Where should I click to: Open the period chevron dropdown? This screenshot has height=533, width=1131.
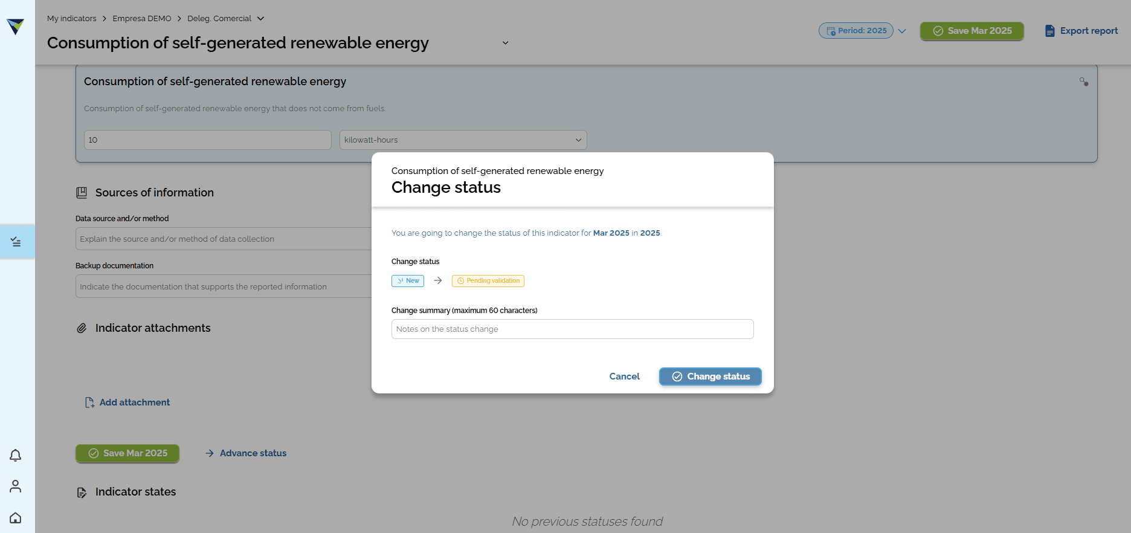pos(902,31)
